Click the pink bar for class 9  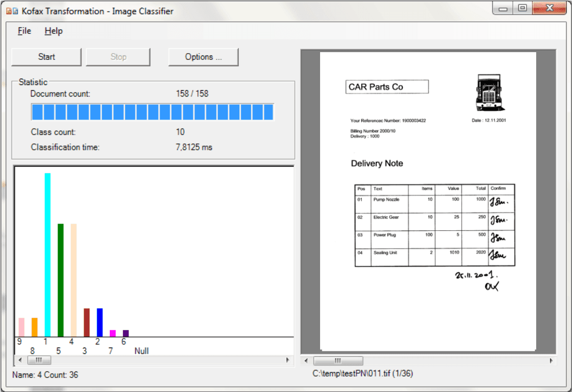click(x=21, y=327)
